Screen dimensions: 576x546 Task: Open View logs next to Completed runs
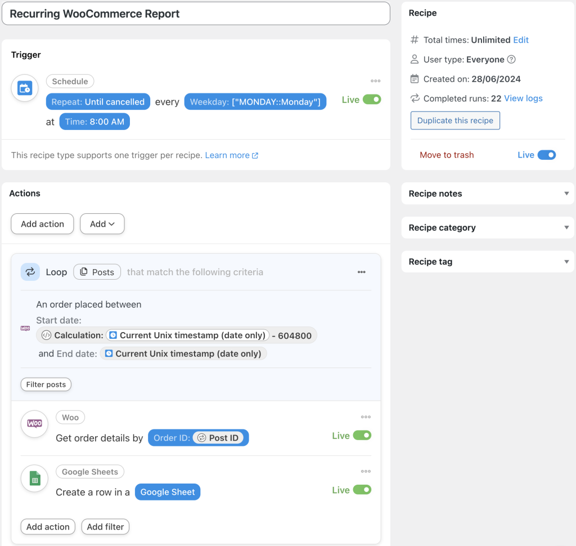coord(523,98)
